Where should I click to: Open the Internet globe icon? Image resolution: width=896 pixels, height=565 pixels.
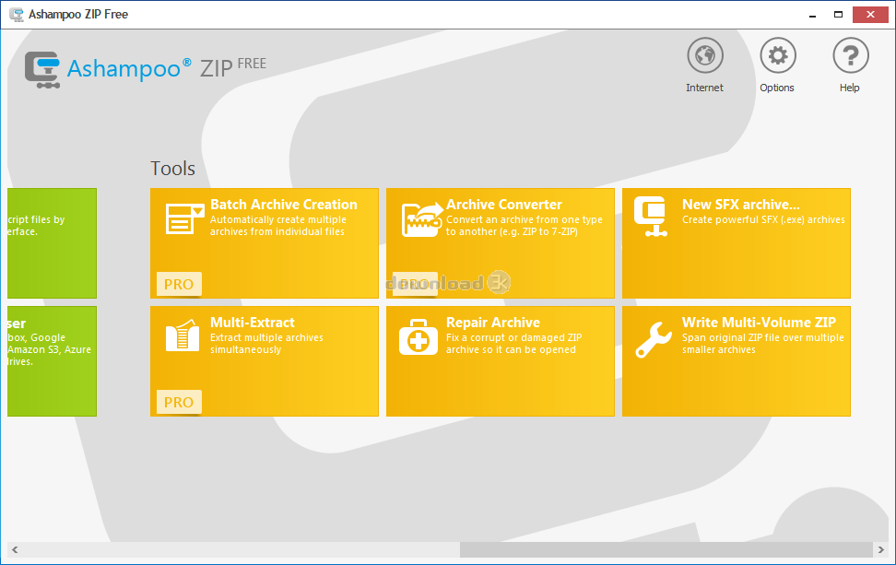[704, 55]
